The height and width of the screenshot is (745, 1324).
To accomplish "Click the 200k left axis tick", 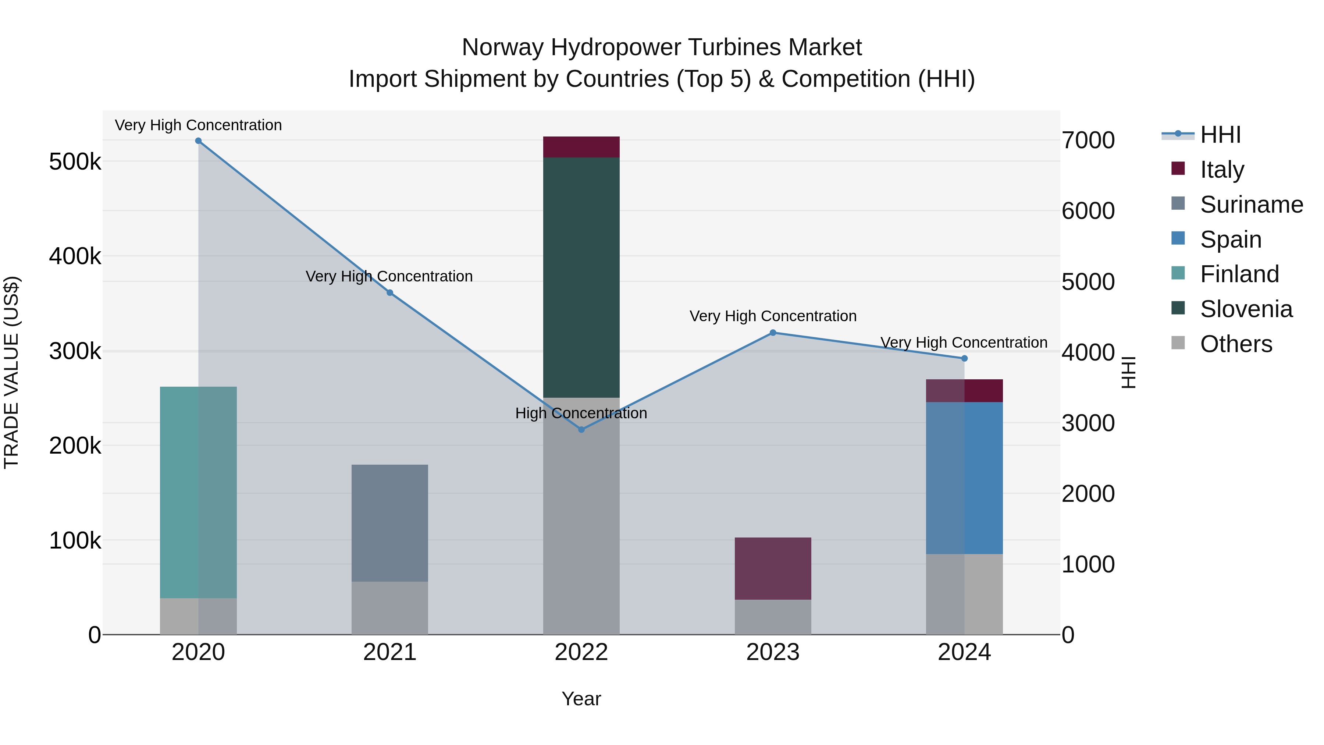I will (75, 446).
